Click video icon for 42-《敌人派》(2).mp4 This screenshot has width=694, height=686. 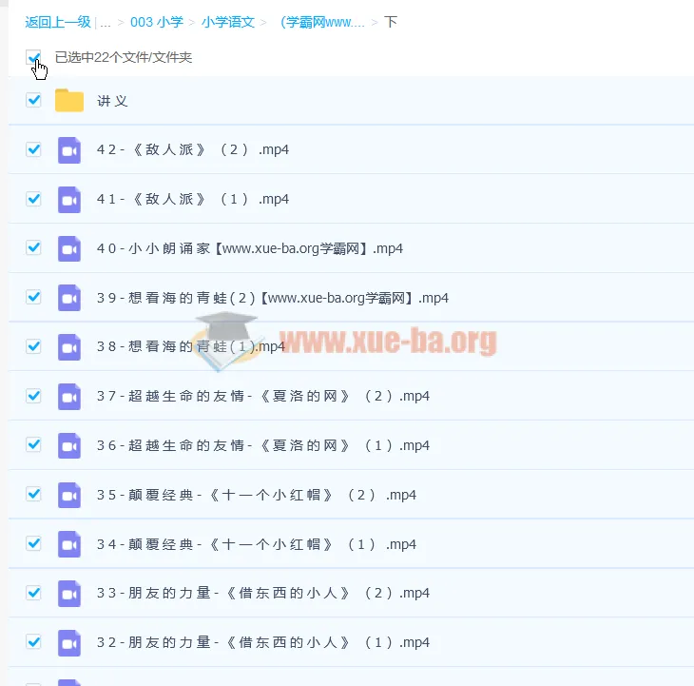tap(69, 150)
